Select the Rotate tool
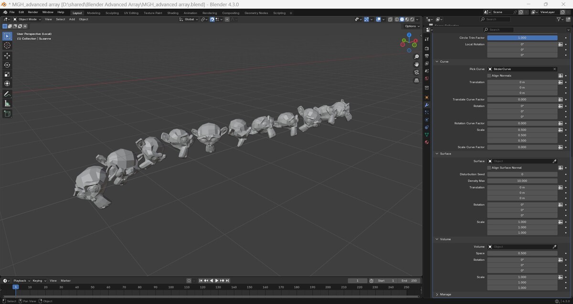The height and width of the screenshot is (304, 573). tap(7, 65)
